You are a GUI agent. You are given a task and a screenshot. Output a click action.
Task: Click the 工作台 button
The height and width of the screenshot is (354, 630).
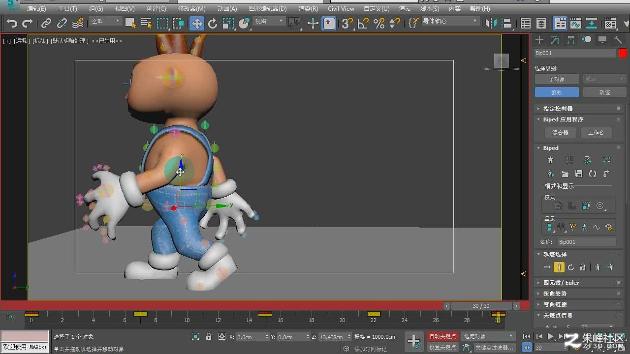click(x=596, y=133)
